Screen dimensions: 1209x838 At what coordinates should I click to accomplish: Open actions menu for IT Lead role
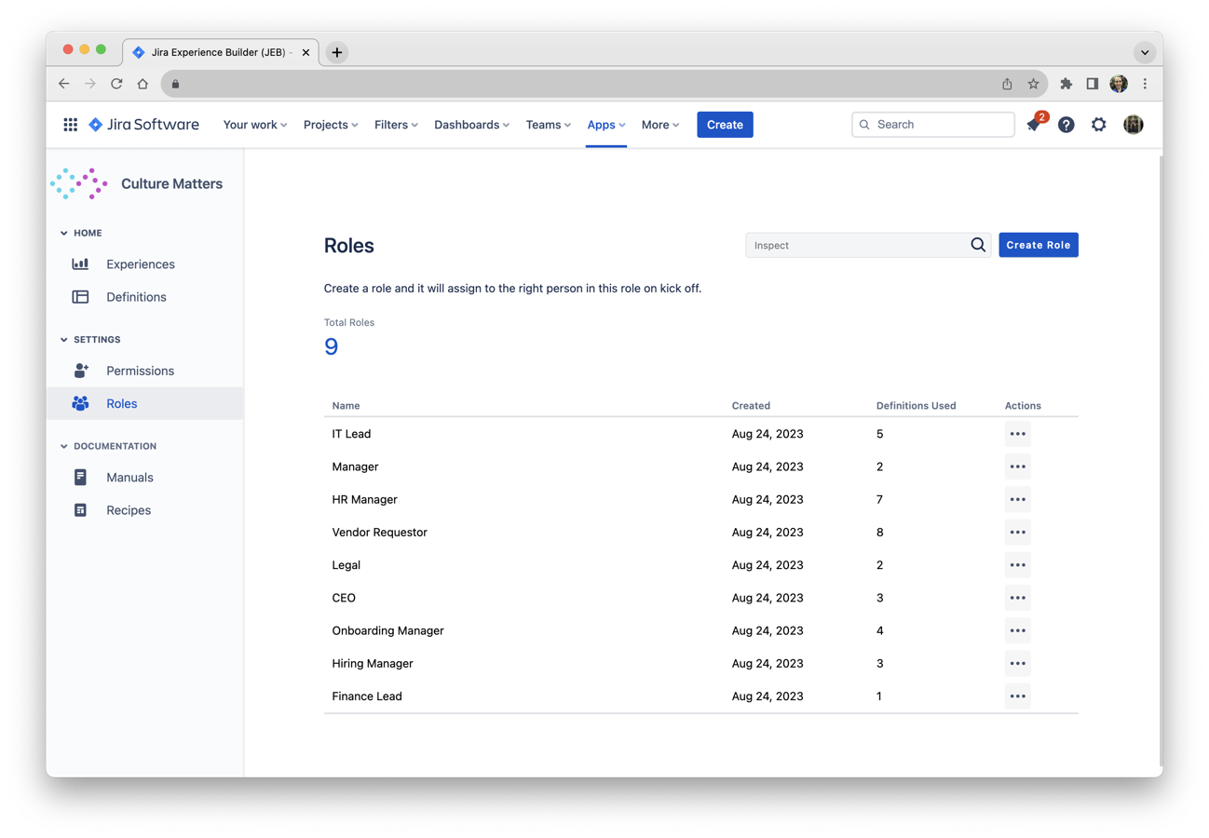coord(1017,434)
